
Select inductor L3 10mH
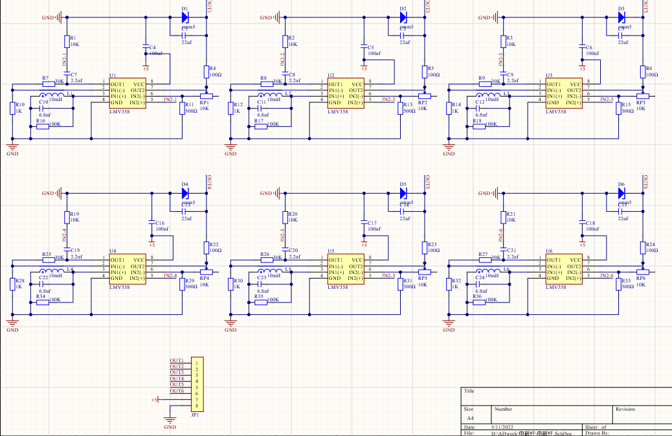[x=488, y=95]
